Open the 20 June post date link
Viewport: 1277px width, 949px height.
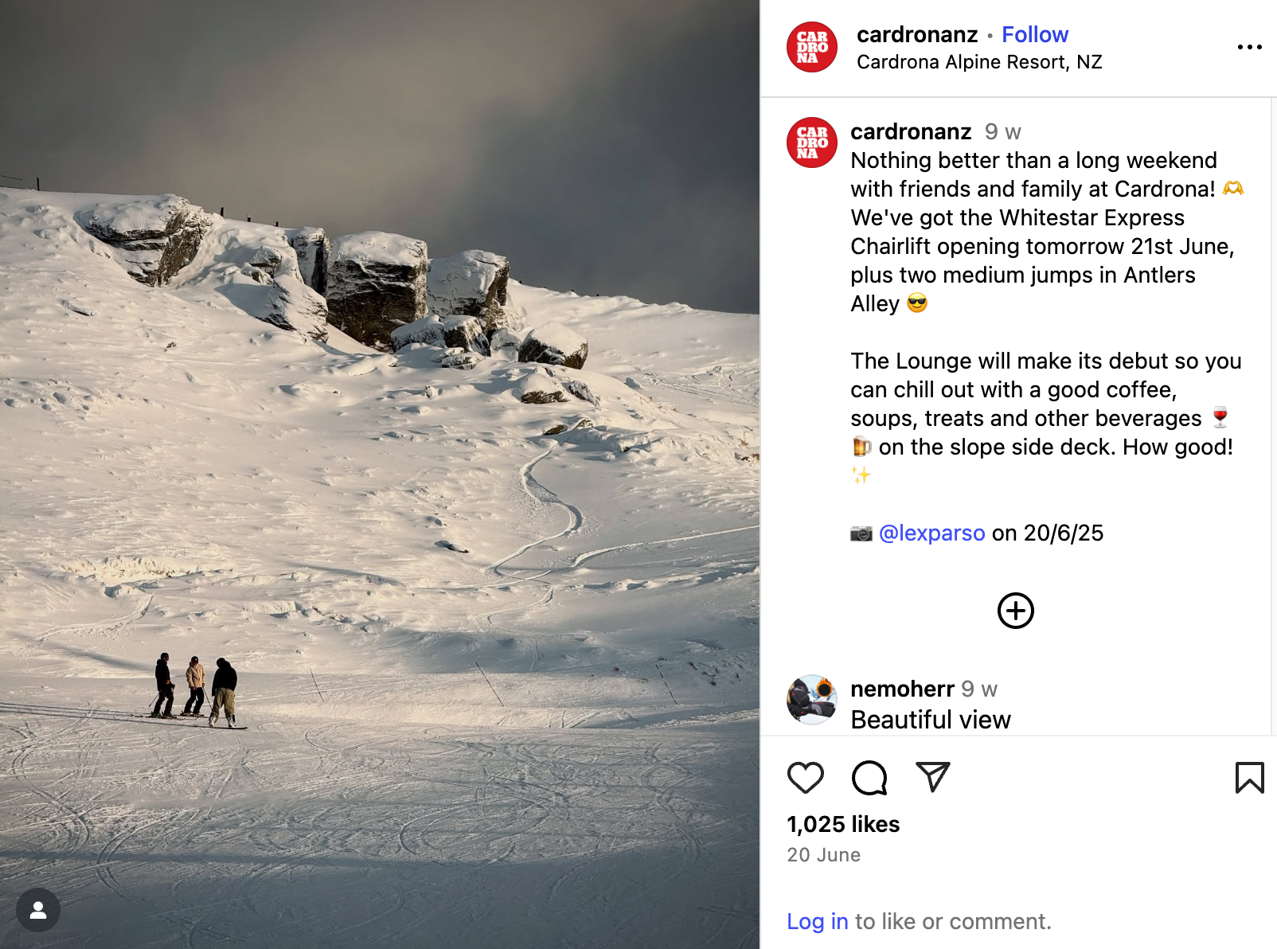click(823, 855)
